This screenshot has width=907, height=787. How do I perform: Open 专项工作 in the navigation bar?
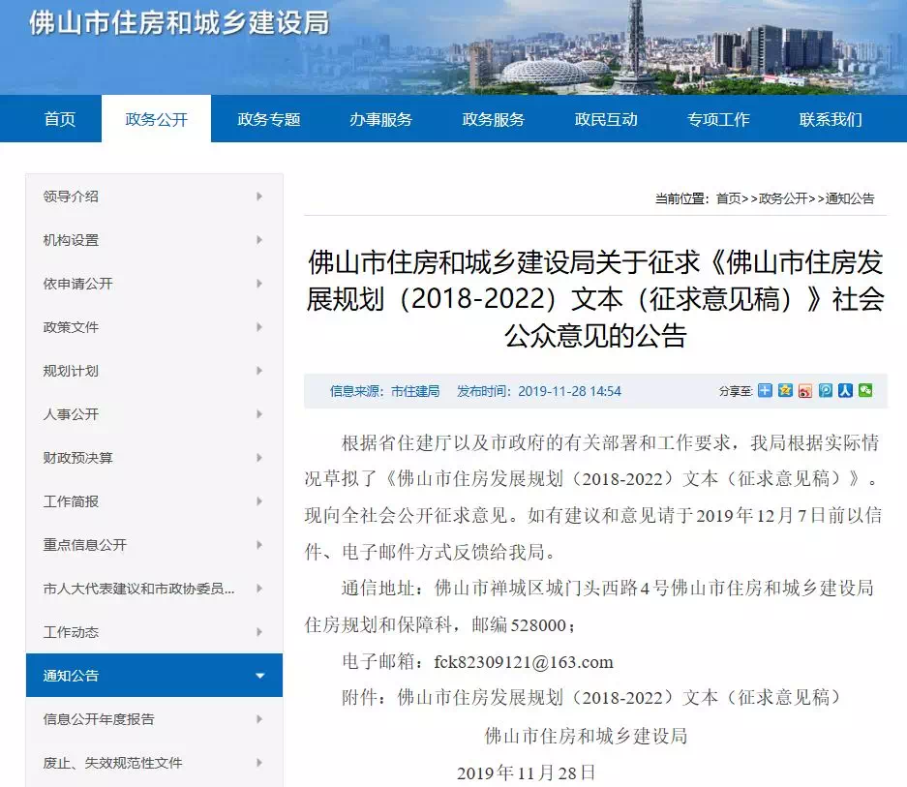(x=718, y=119)
